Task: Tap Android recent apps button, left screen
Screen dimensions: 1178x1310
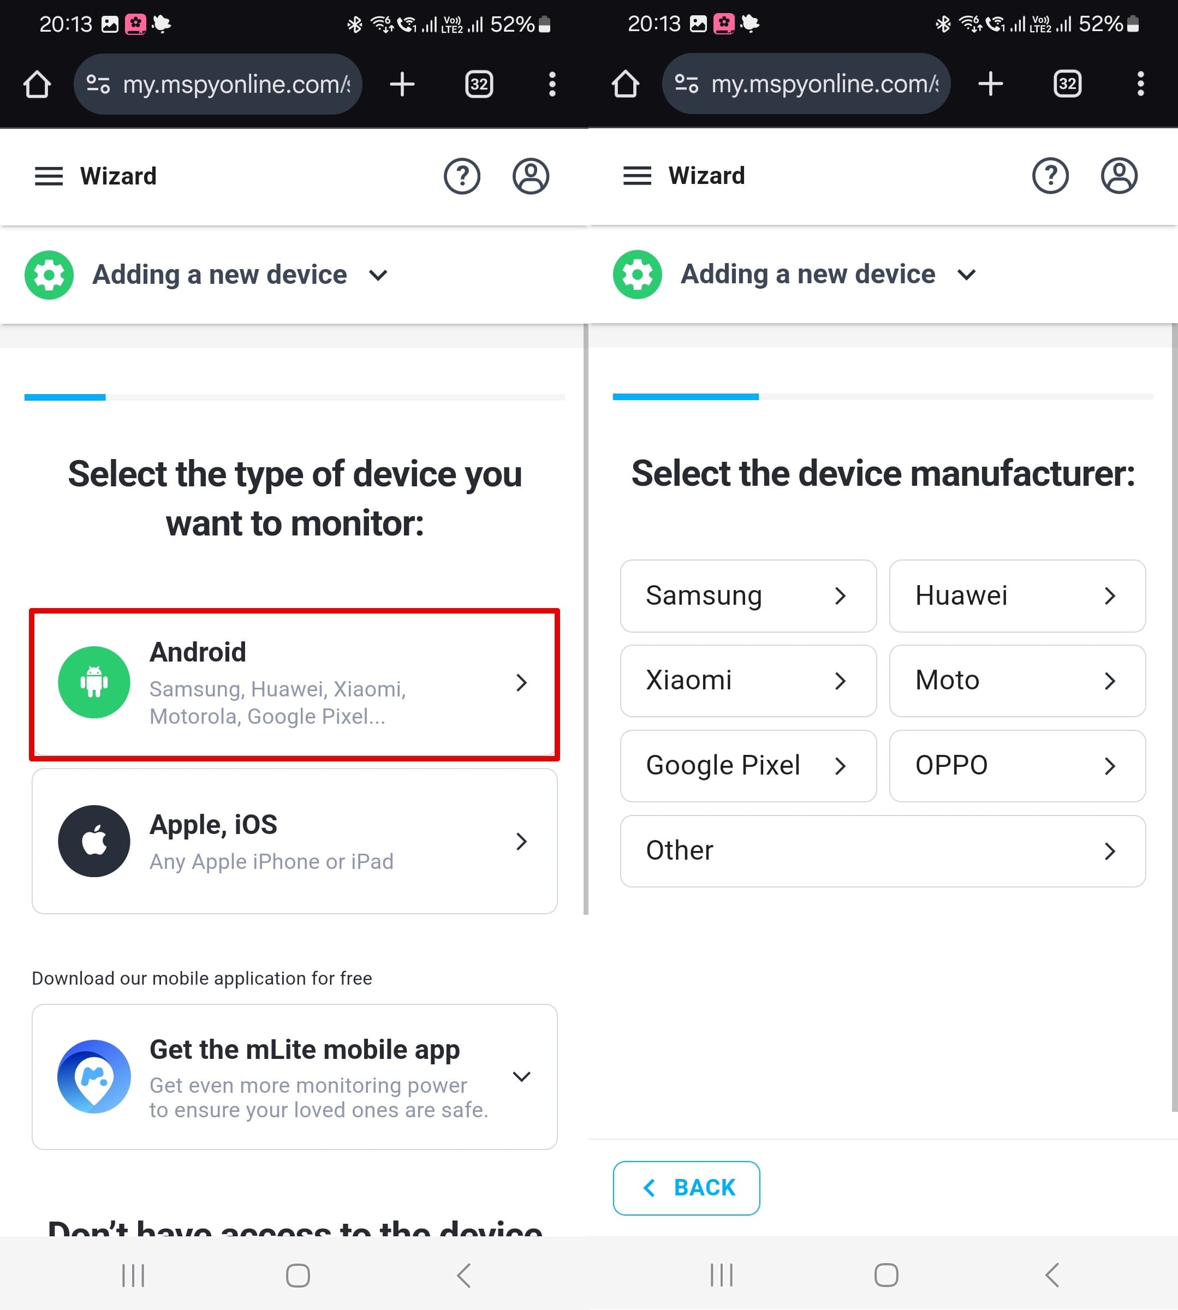Action: tap(133, 1276)
